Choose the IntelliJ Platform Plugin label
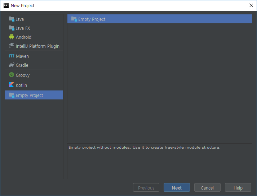 coord(37,46)
